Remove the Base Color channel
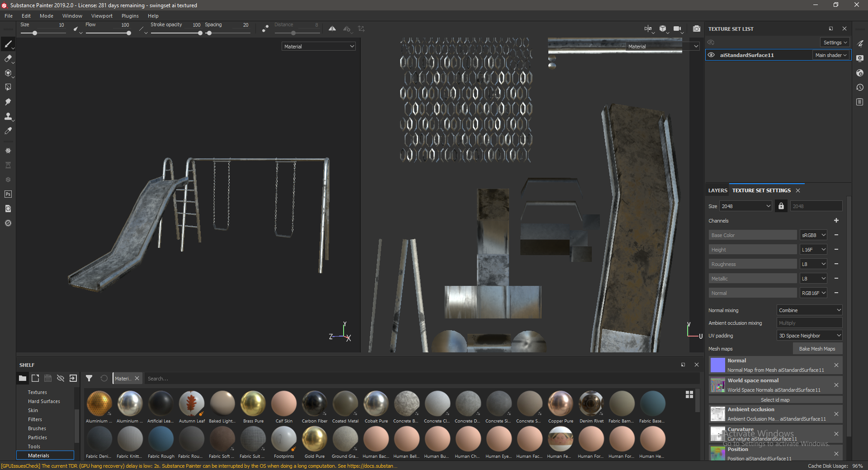The image size is (868, 470). tap(836, 235)
